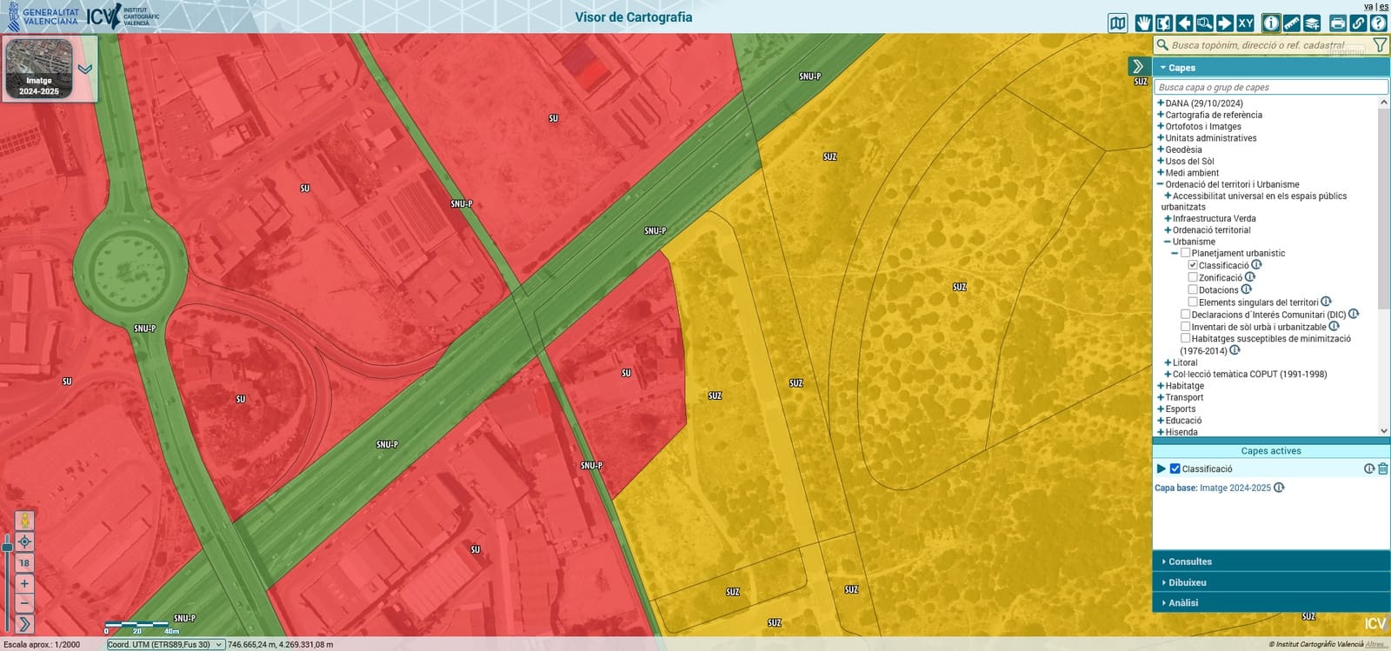Image resolution: width=1391 pixels, height=651 pixels.
Task: Select the pan hand tool
Action: click(1144, 23)
